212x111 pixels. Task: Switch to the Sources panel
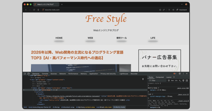click(x=54, y=74)
